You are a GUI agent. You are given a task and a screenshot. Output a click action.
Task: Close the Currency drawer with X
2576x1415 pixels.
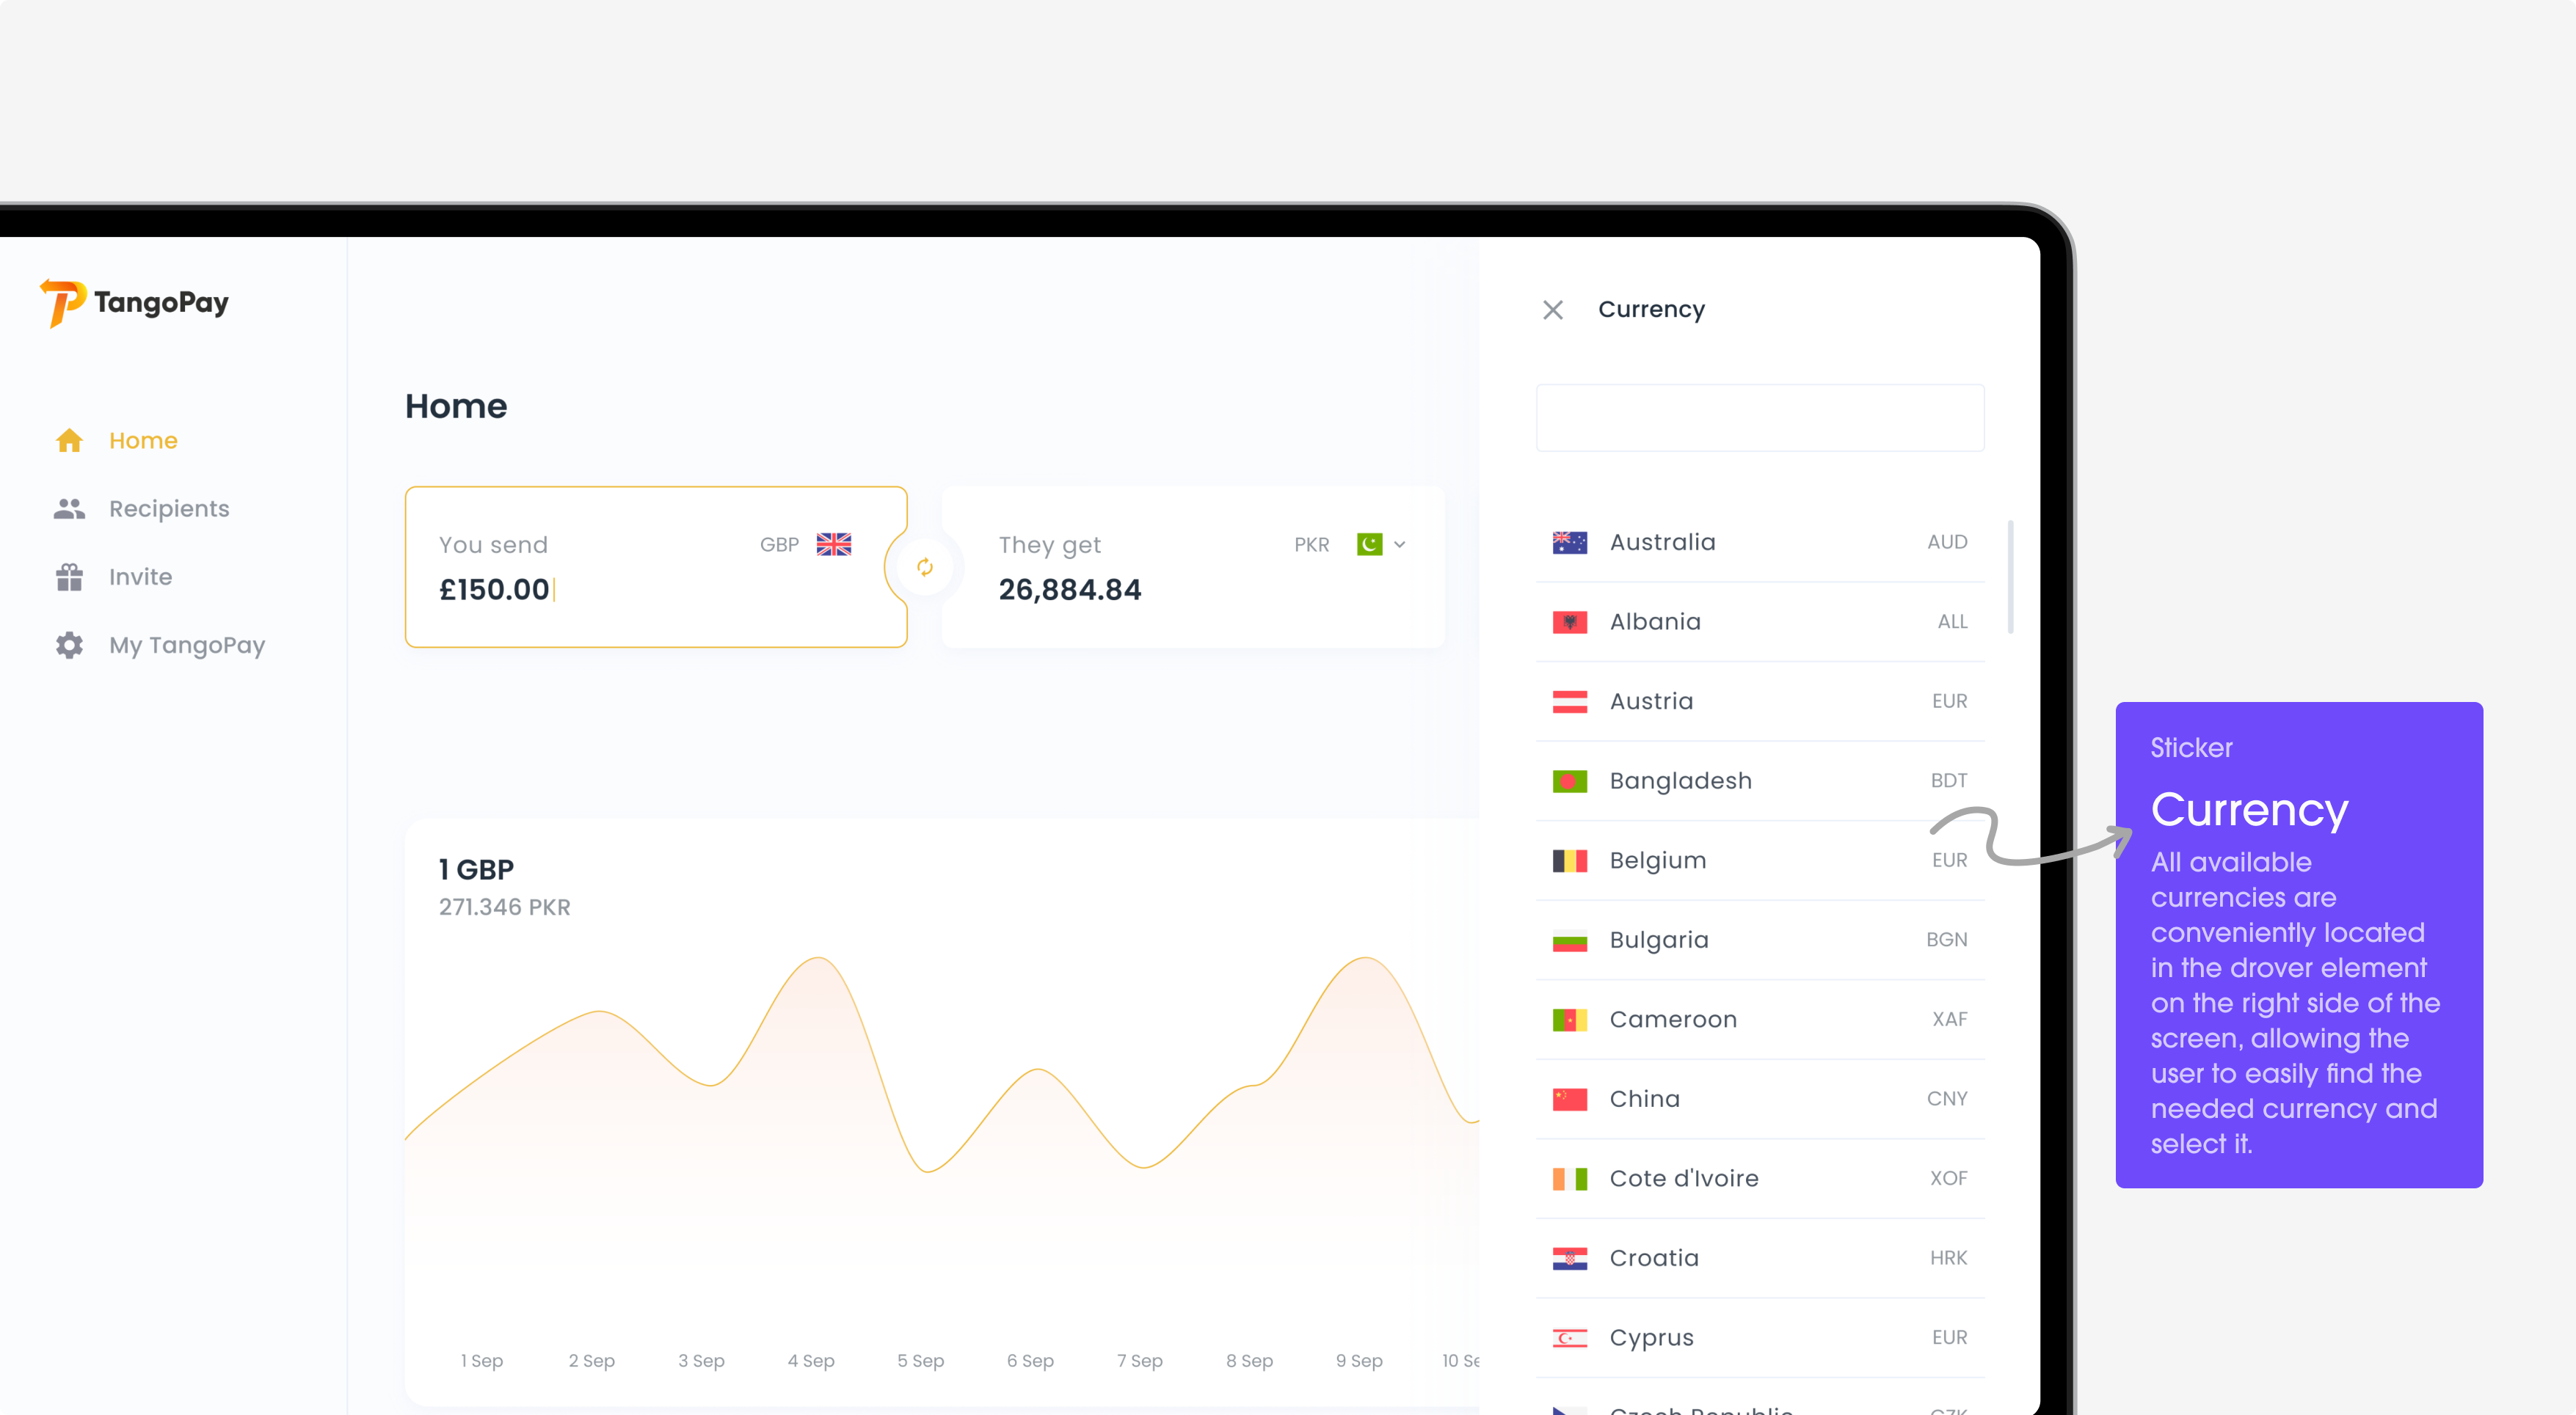point(1552,310)
